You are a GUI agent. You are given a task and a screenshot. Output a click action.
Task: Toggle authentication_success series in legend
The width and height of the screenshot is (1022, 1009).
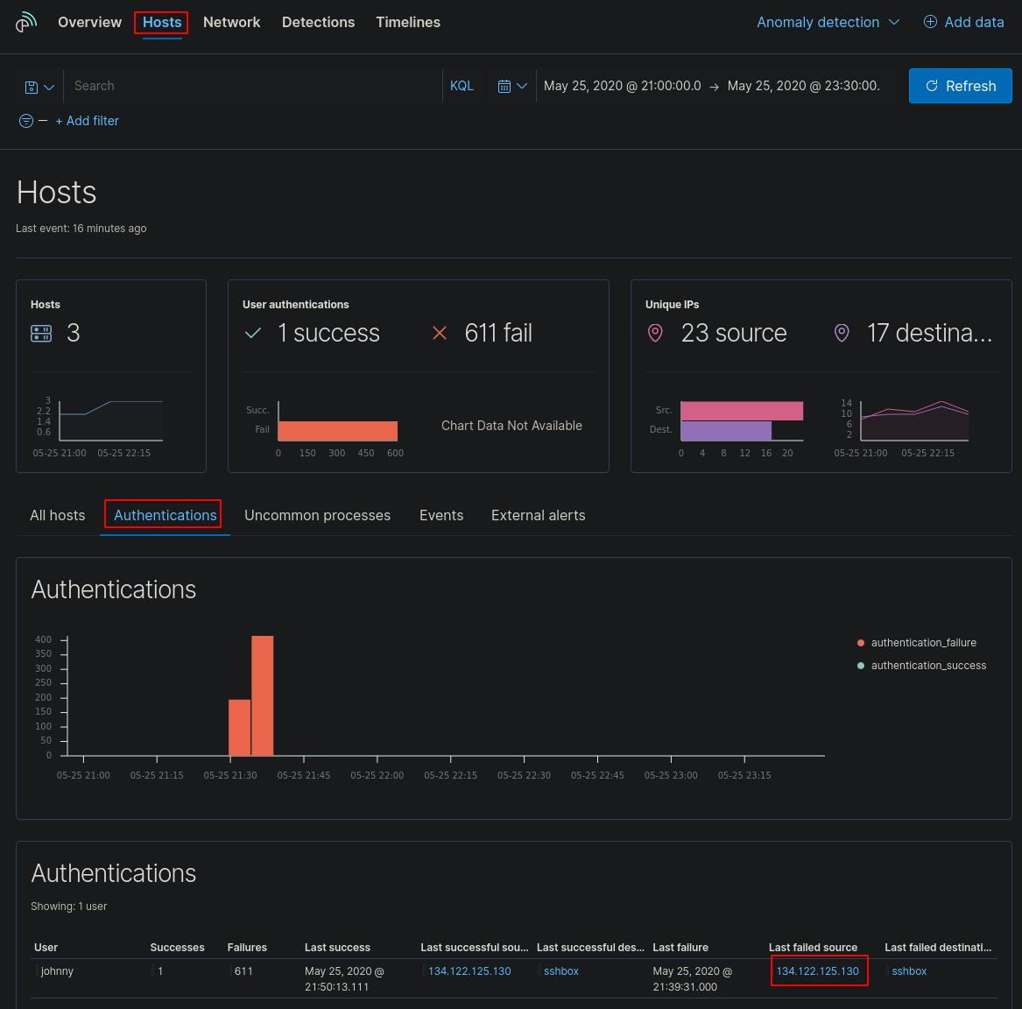(927, 666)
